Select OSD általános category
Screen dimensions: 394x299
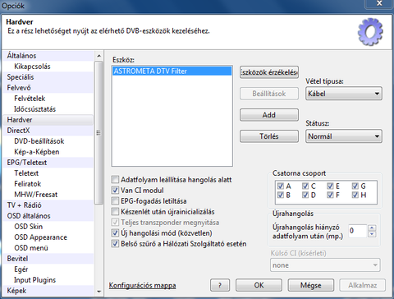click(x=48, y=216)
